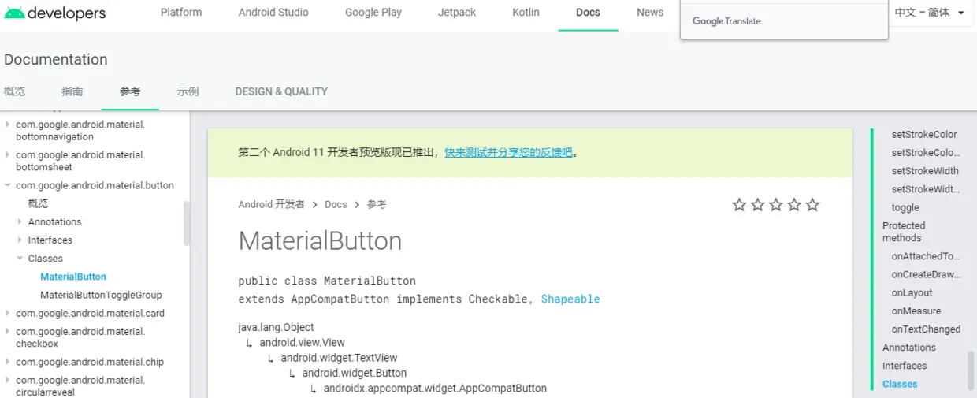Viewport: 977px width, 398px height.
Task: Expand com.google.android.material.checkbox package
Action: (x=8, y=332)
